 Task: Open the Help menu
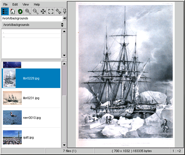[x=37, y=4]
